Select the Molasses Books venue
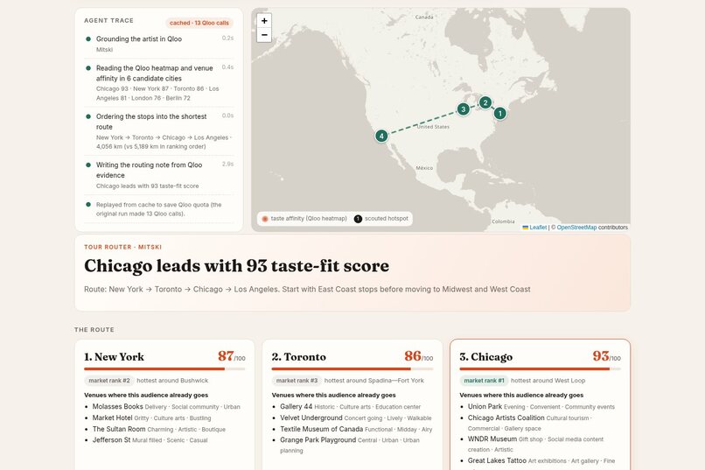The width and height of the screenshot is (705, 470). click(x=118, y=407)
